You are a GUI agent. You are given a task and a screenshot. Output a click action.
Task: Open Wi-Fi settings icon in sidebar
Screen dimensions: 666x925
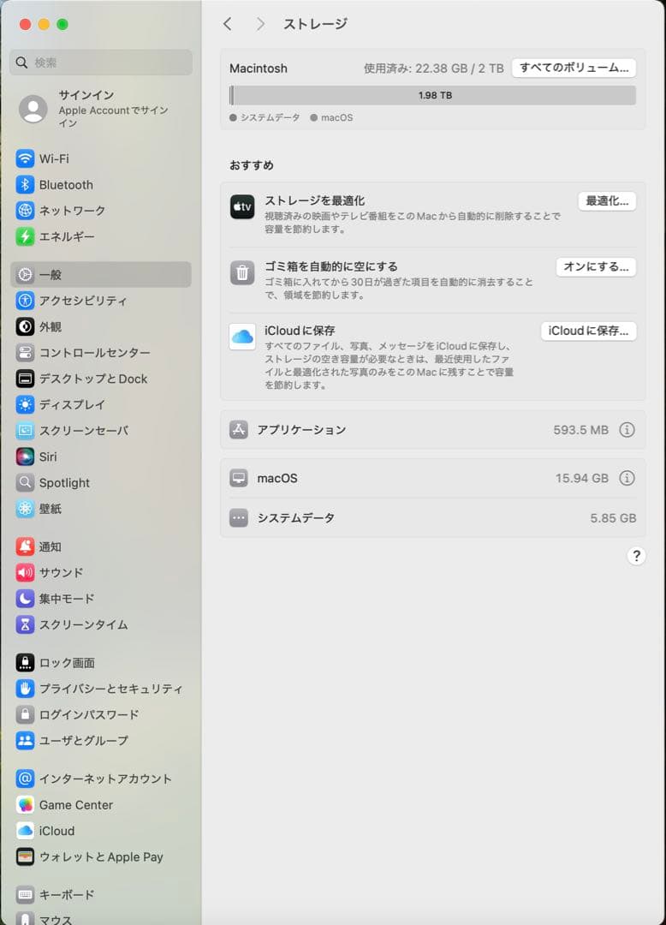(25, 158)
